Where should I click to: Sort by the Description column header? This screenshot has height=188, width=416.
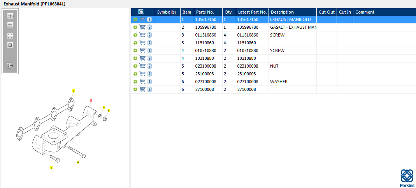(x=293, y=12)
